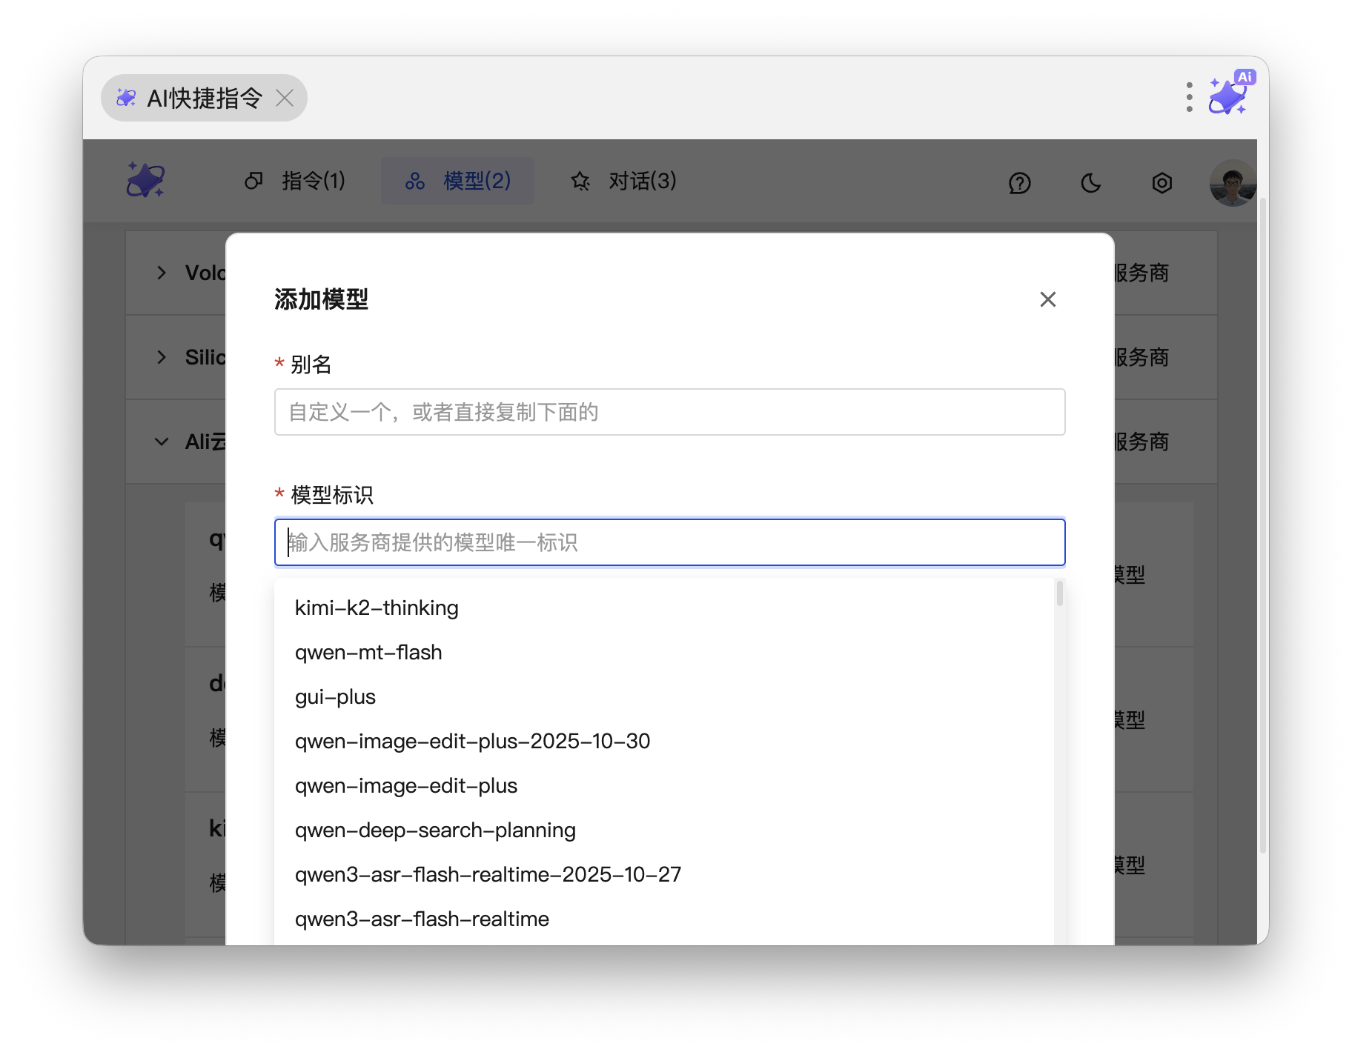
Task: Close the AI快捷指令 tab chip
Action: [285, 98]
